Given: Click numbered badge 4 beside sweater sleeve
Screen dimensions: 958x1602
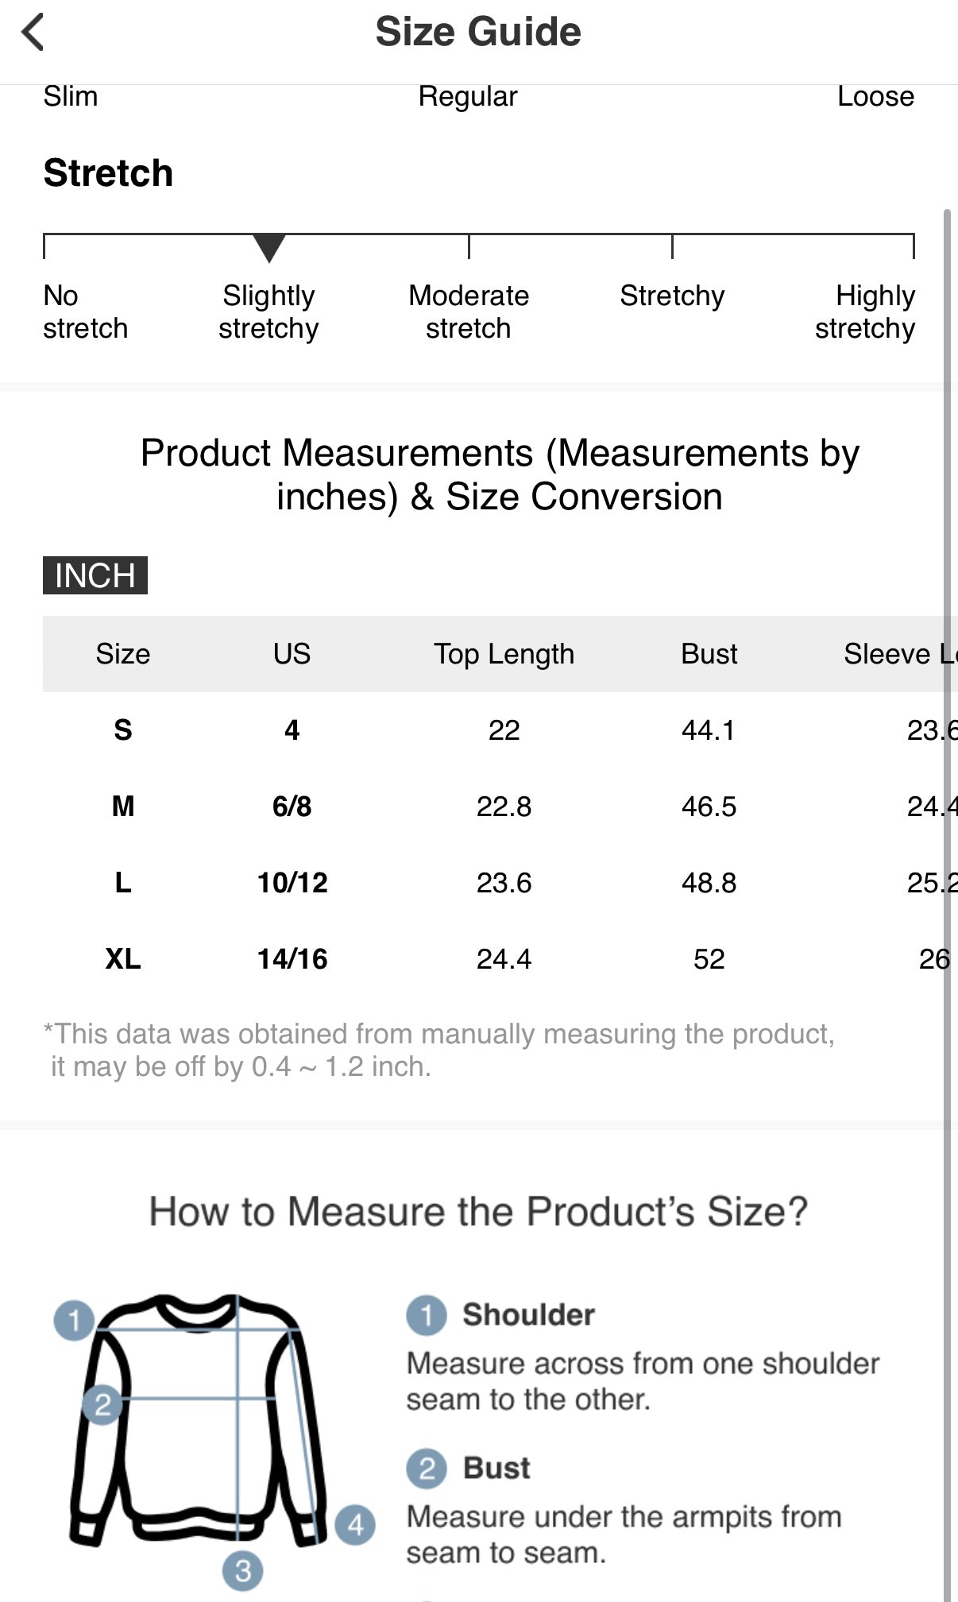Looking at the screenshot, I should point(355,1524).
